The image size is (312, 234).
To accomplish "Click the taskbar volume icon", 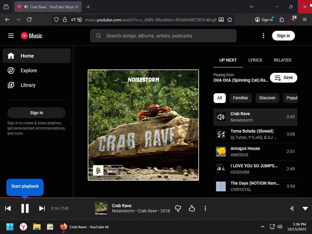I will (280, 227).
